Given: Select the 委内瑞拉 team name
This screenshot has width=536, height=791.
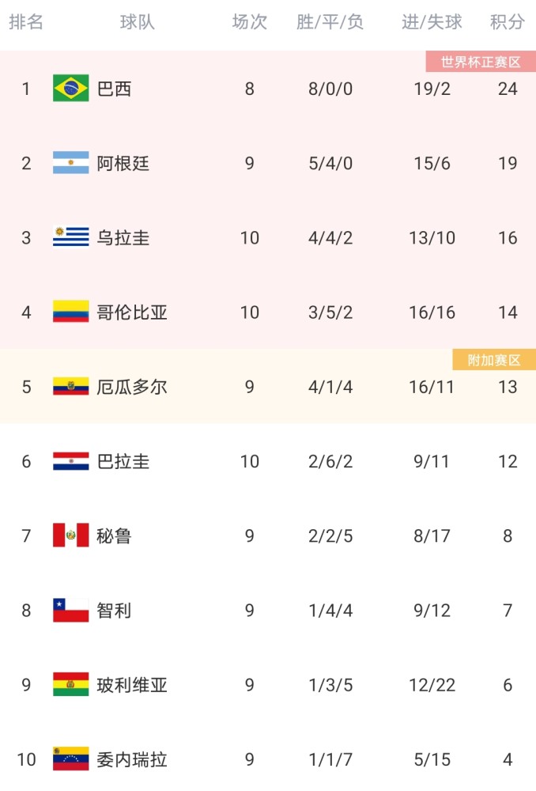Looking at the screenshot, I should [x=131, y=759].
